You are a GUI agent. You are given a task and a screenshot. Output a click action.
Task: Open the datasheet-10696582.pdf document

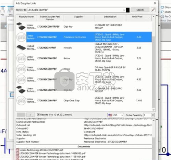[52, 154]
